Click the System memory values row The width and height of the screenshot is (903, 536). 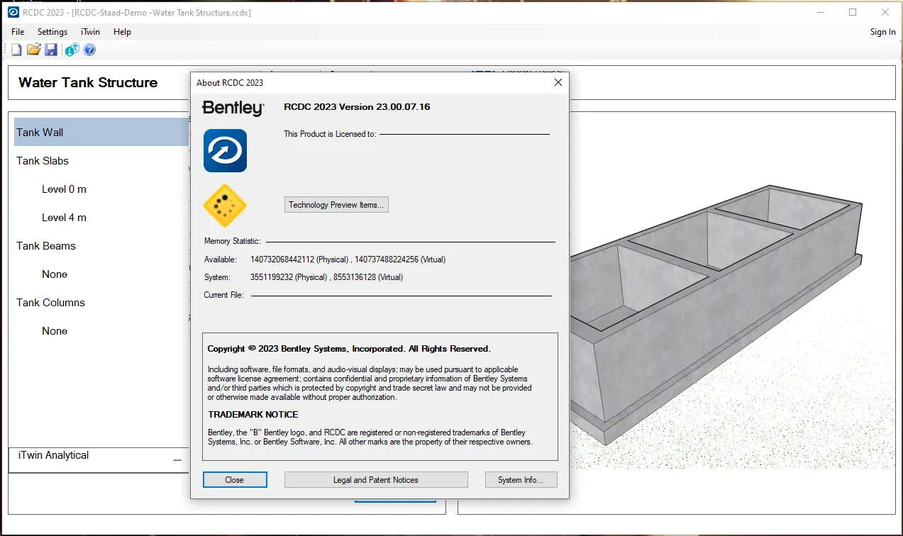[x=304, y=277]
